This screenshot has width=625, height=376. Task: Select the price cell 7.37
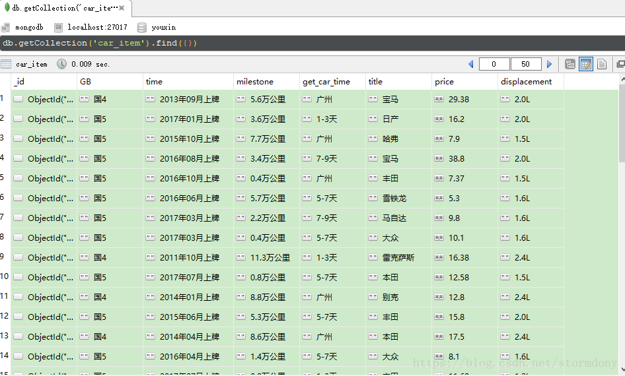pos(464,178)
